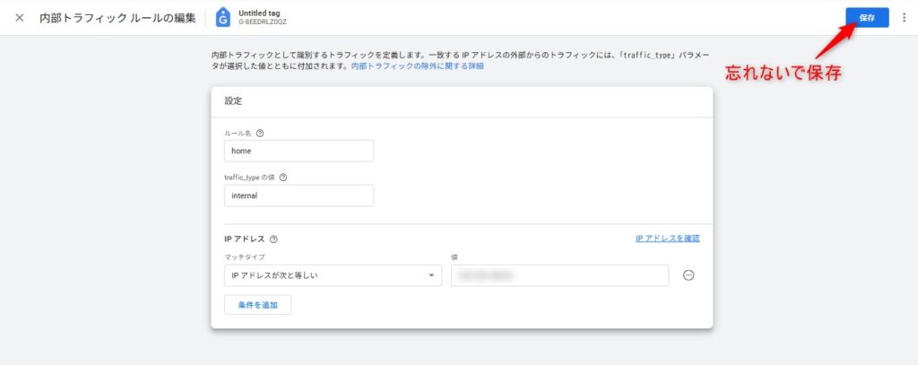
Task: Remove the IP condition with minus icon
Action: tap(688, 275)
